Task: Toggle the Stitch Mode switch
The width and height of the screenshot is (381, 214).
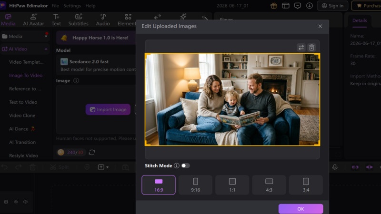Action: [185, 165]
